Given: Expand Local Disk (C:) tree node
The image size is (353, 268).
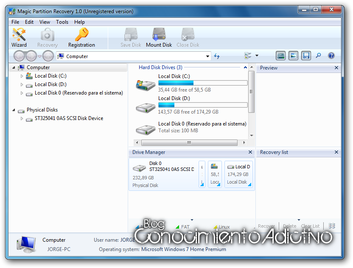Looking at the screenshot, I should [22, 76].
